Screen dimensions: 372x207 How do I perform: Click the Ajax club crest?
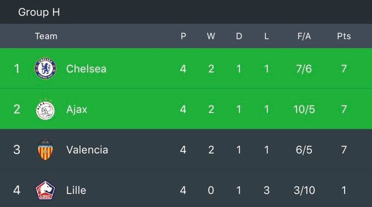click(x=45, y=110)
